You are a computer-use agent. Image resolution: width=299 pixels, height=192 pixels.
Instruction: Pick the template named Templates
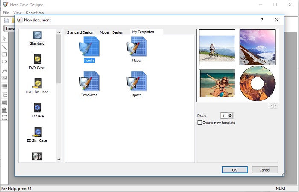[89, 84]
